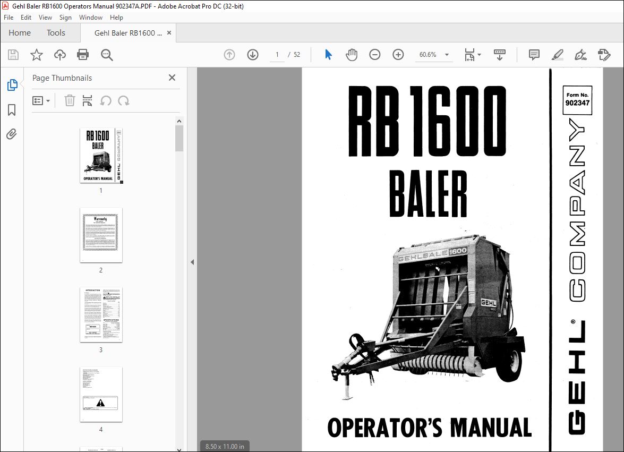
Task: Zoom out with minus icon
Action: click(375, 55)
